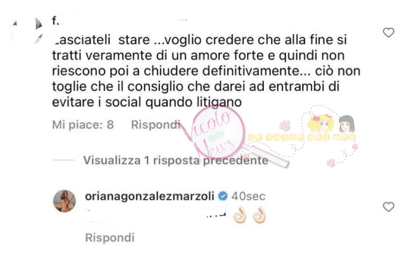The height and width of the screenshot is (256, 418).
Task: Click the pink paw print beside the blonde cartoon
Action: point(285,125)
